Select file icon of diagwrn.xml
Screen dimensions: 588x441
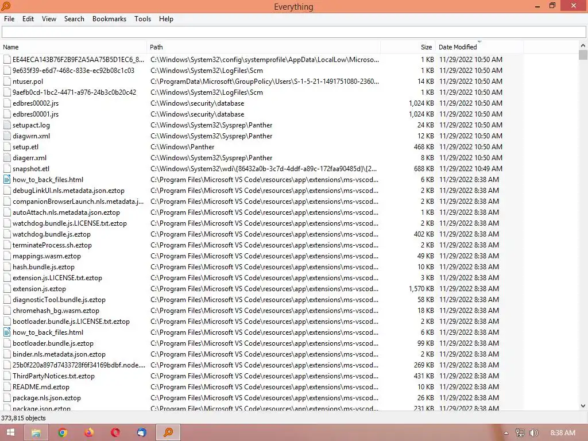point(7,136)
